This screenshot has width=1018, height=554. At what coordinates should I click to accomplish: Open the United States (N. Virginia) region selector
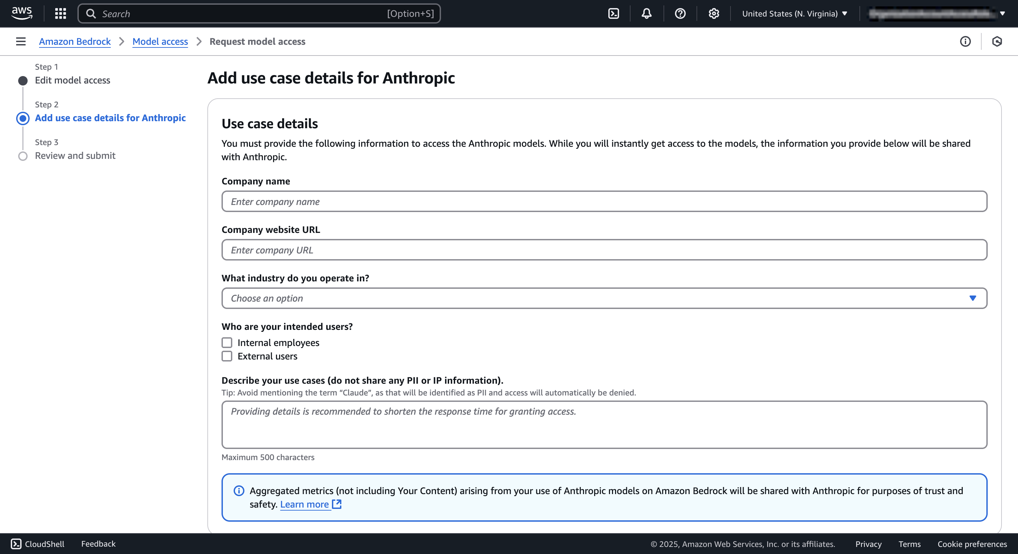(794, 13)
